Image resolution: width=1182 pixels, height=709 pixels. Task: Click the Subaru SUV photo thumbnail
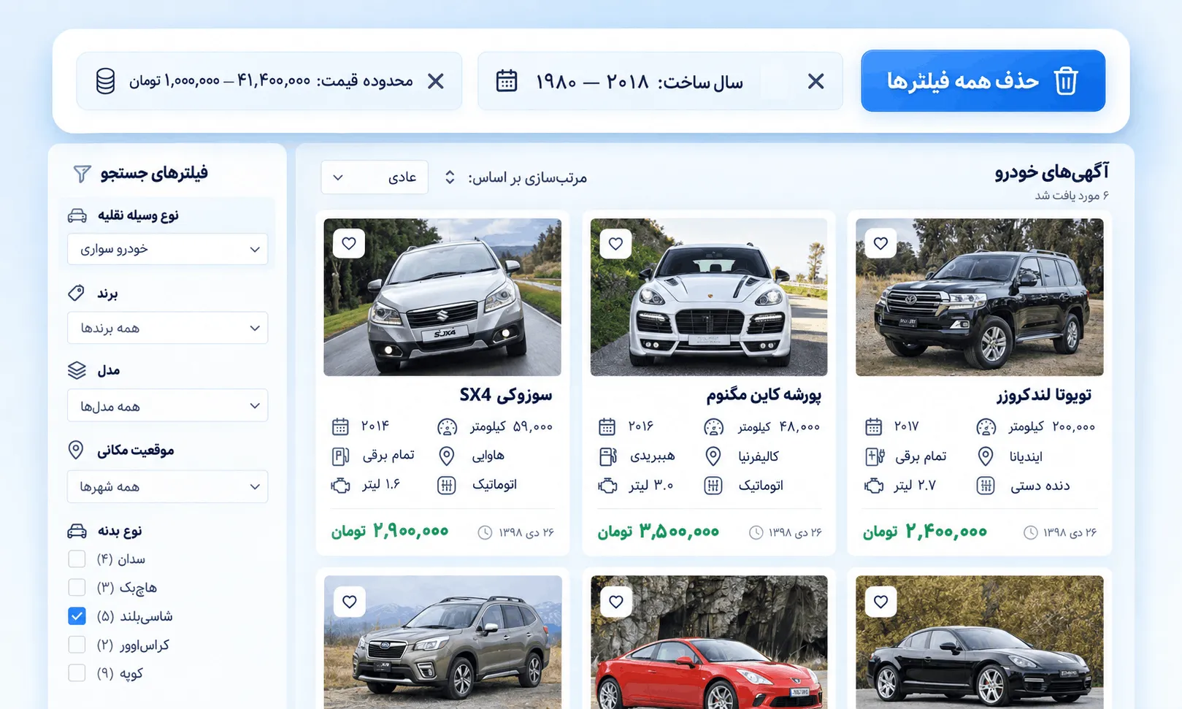pos(442,643)
